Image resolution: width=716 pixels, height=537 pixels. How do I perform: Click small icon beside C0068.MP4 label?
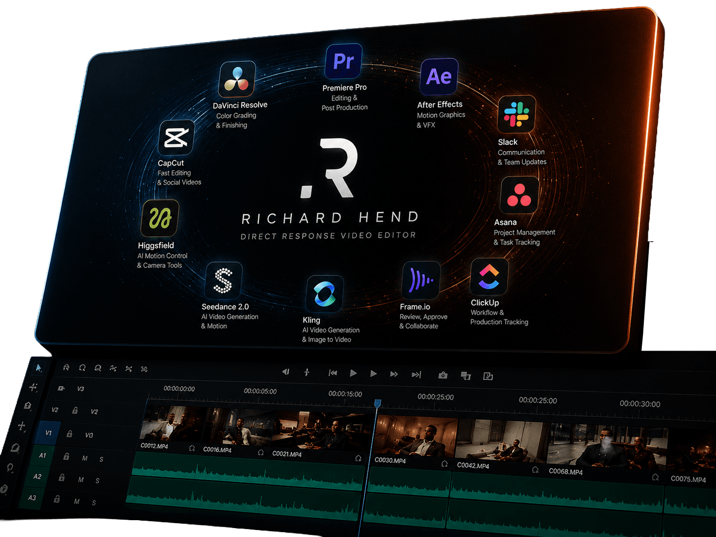(655, 477)
